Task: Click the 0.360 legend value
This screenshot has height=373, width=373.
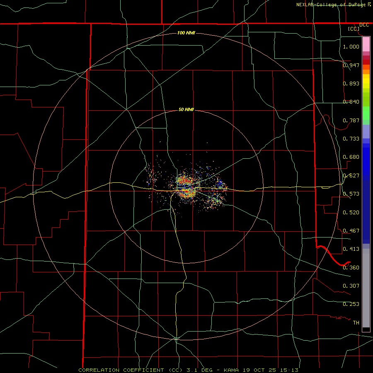Action: click(x=351, y=268)
